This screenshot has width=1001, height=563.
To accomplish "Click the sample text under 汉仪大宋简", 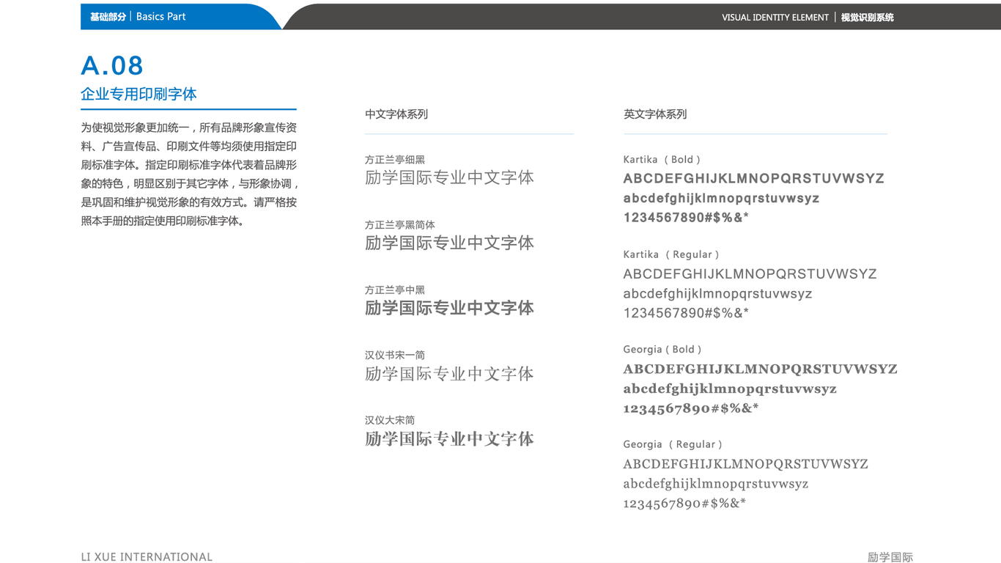I will coord(449,439).
